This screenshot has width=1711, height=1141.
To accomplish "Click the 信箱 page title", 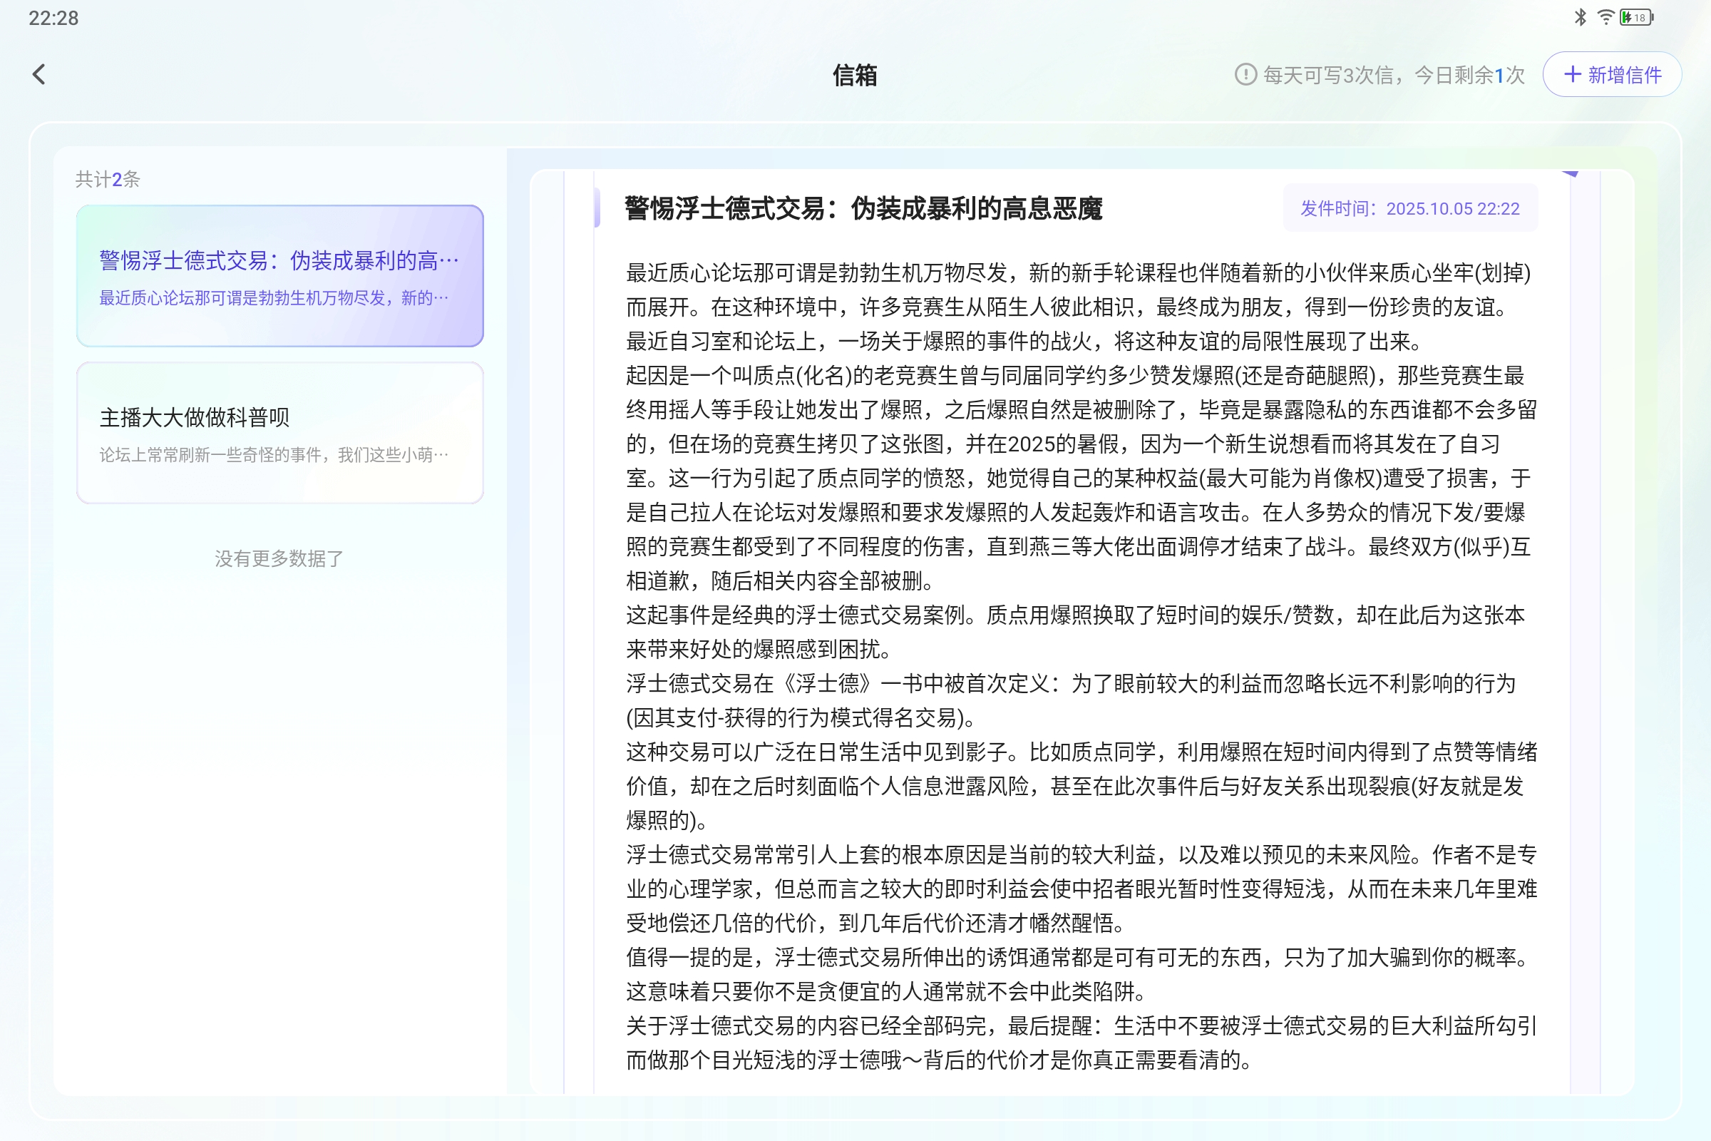I will tap(855, 75).
